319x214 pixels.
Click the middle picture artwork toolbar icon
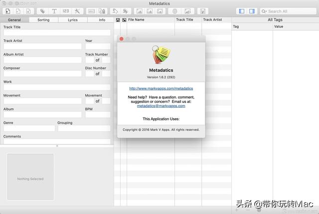pyautogui.click(x=150, y=11)
